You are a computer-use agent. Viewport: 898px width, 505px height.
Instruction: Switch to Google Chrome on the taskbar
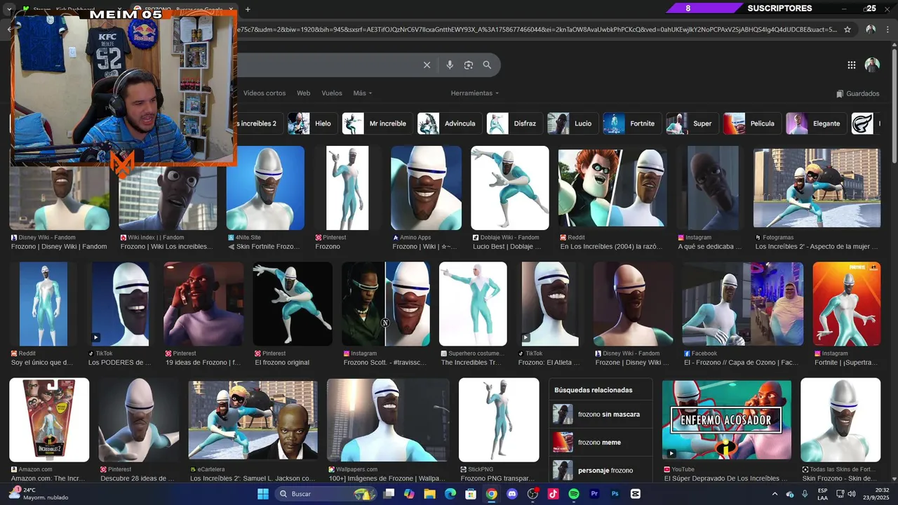(492, 494)
